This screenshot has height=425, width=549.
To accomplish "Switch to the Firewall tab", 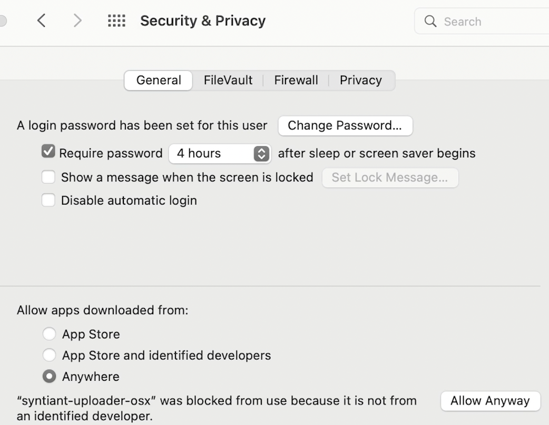I will click(296, 80).
